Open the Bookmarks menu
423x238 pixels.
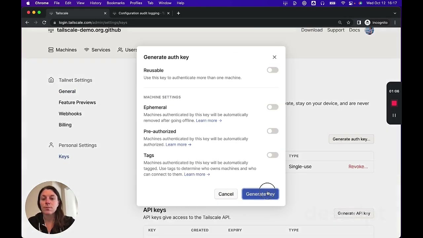point(116,3)
